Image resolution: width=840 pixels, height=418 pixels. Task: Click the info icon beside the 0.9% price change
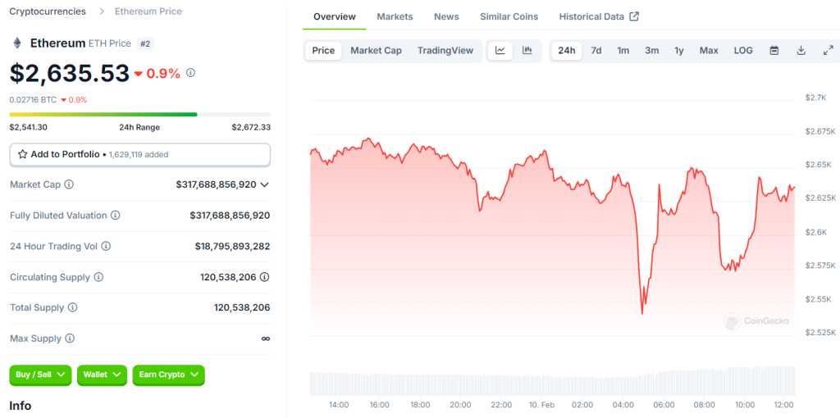tap(190, 73)
